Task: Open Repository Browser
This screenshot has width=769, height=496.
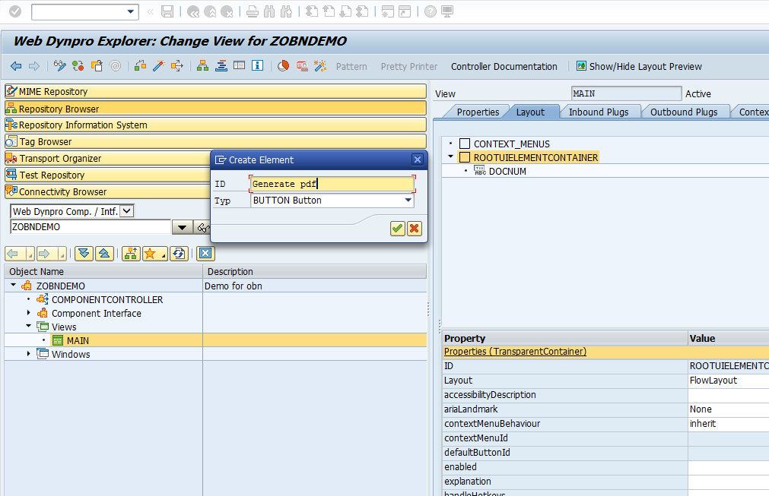Action: coord(215,108)
